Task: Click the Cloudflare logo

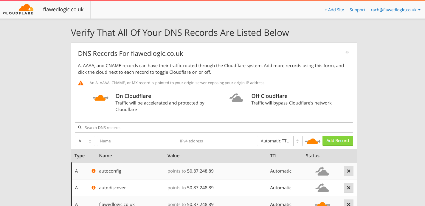Action: (x=18, y=10)
